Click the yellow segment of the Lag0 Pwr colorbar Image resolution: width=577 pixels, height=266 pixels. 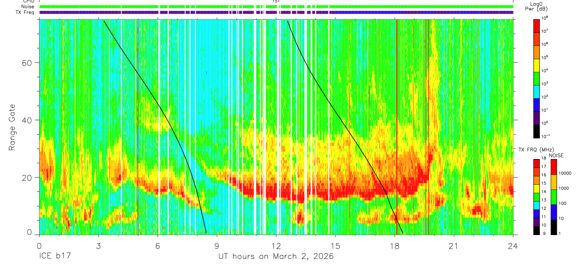coord(537,65)
